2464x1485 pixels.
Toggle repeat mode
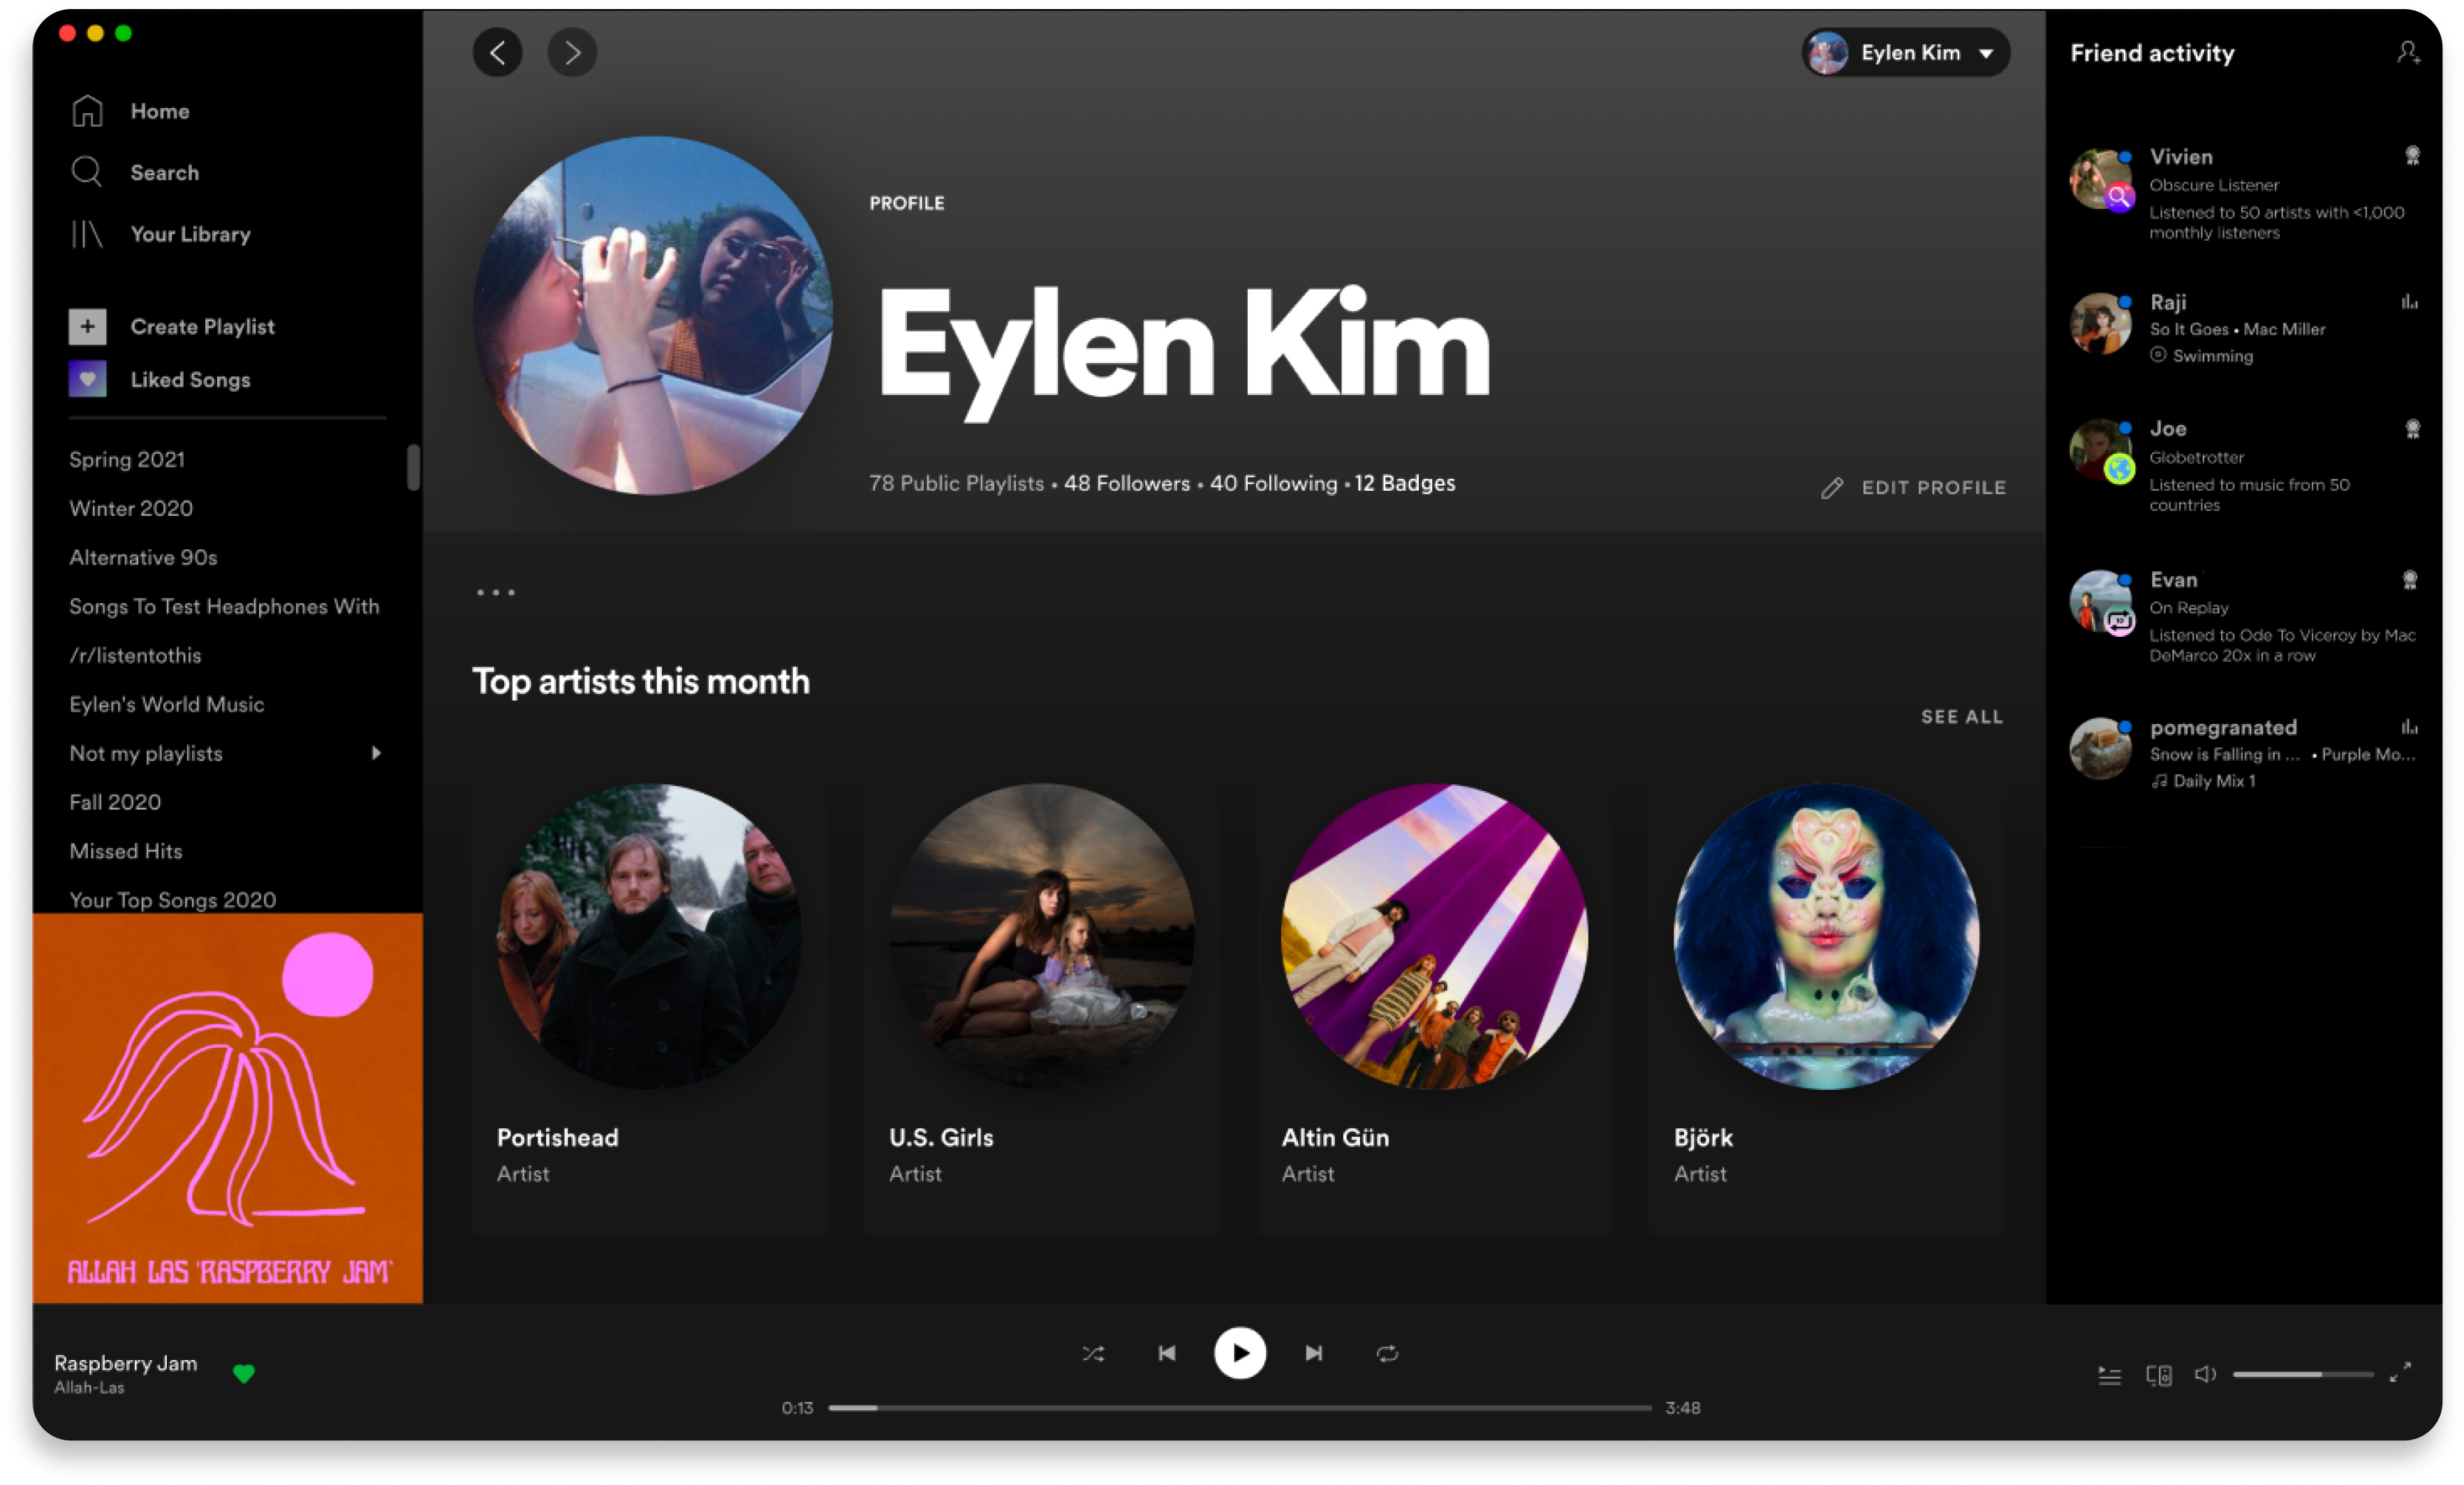tap(1387, 1354)
